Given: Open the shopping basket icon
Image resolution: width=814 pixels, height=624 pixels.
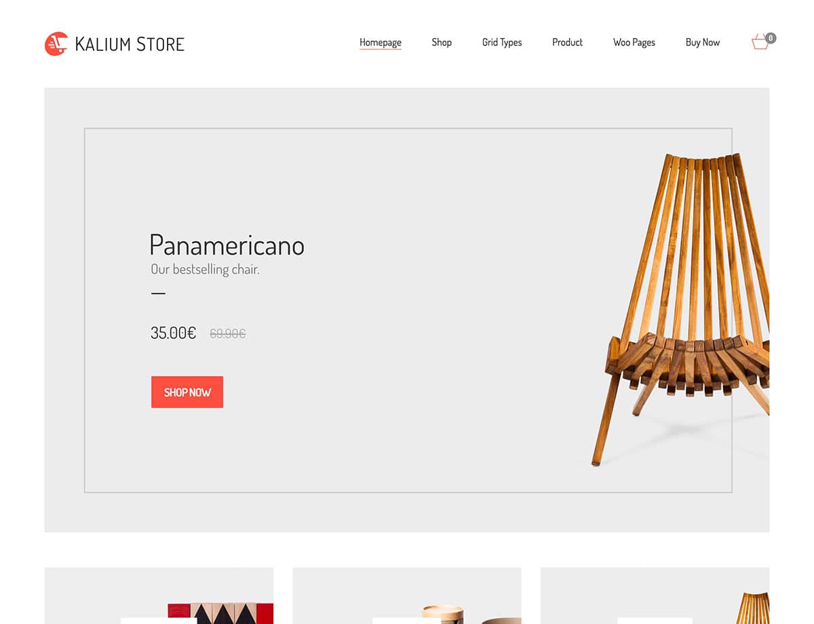Looking at the screenshot, I should [760, 43].
